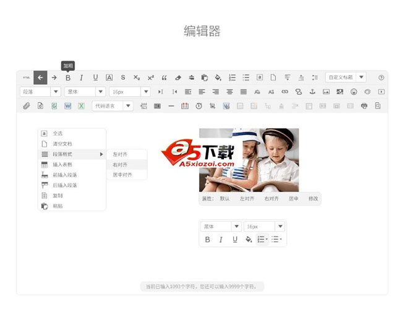The image size is (402, 311).
Task: Select the format painter brush
Action: pos(192,77)
